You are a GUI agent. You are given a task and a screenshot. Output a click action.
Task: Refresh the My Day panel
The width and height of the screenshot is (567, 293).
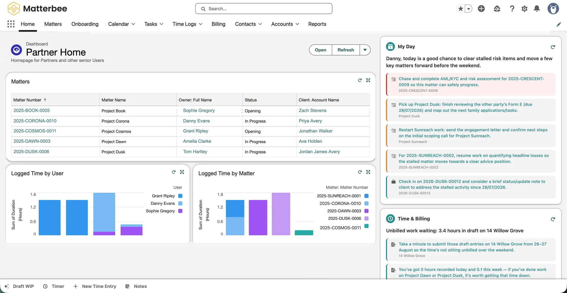click(x=553, y=47)
